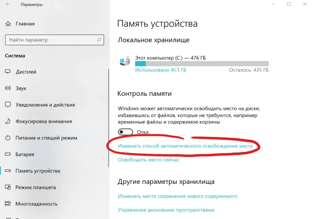Image resolution: width=312 pixels, height=219 pixels.
Task: Click Освободить место сейчас link
Action: 148,160
